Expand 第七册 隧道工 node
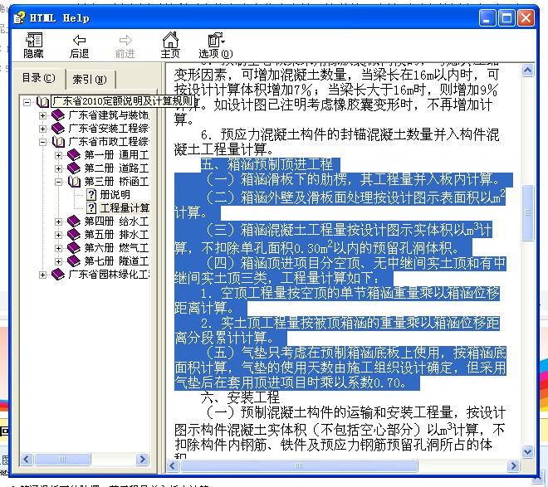Viewport: 548px width, 487px height. pos(58,261)
